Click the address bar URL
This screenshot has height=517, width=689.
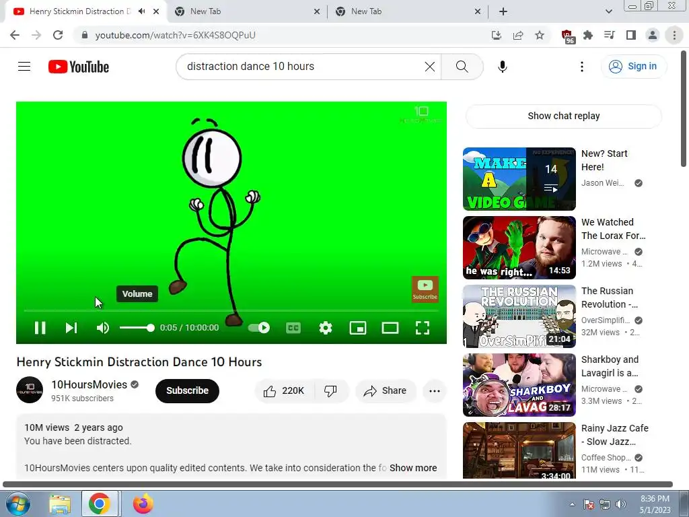[x=175, y=35]
